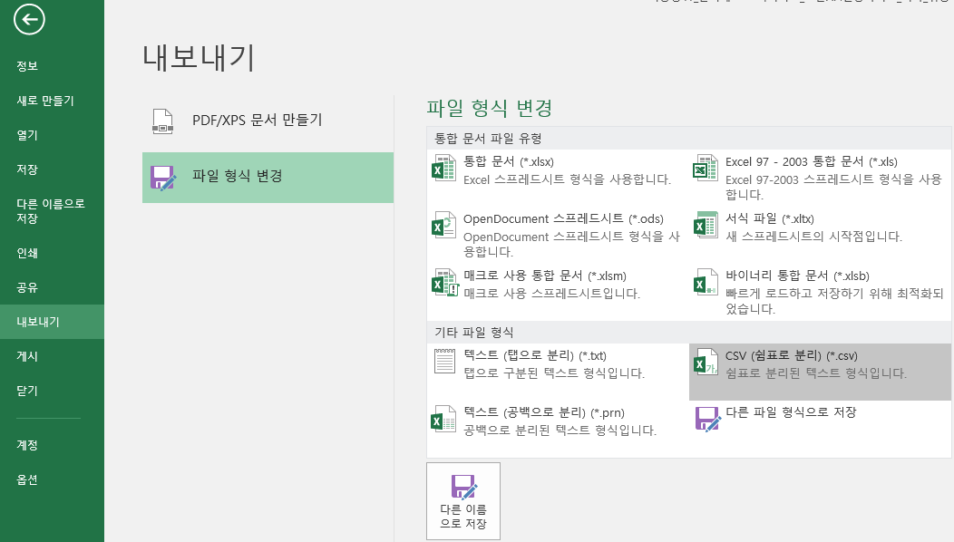Click the 다른 파일 형식으로 저장 floppy icon

pos(707,419)
